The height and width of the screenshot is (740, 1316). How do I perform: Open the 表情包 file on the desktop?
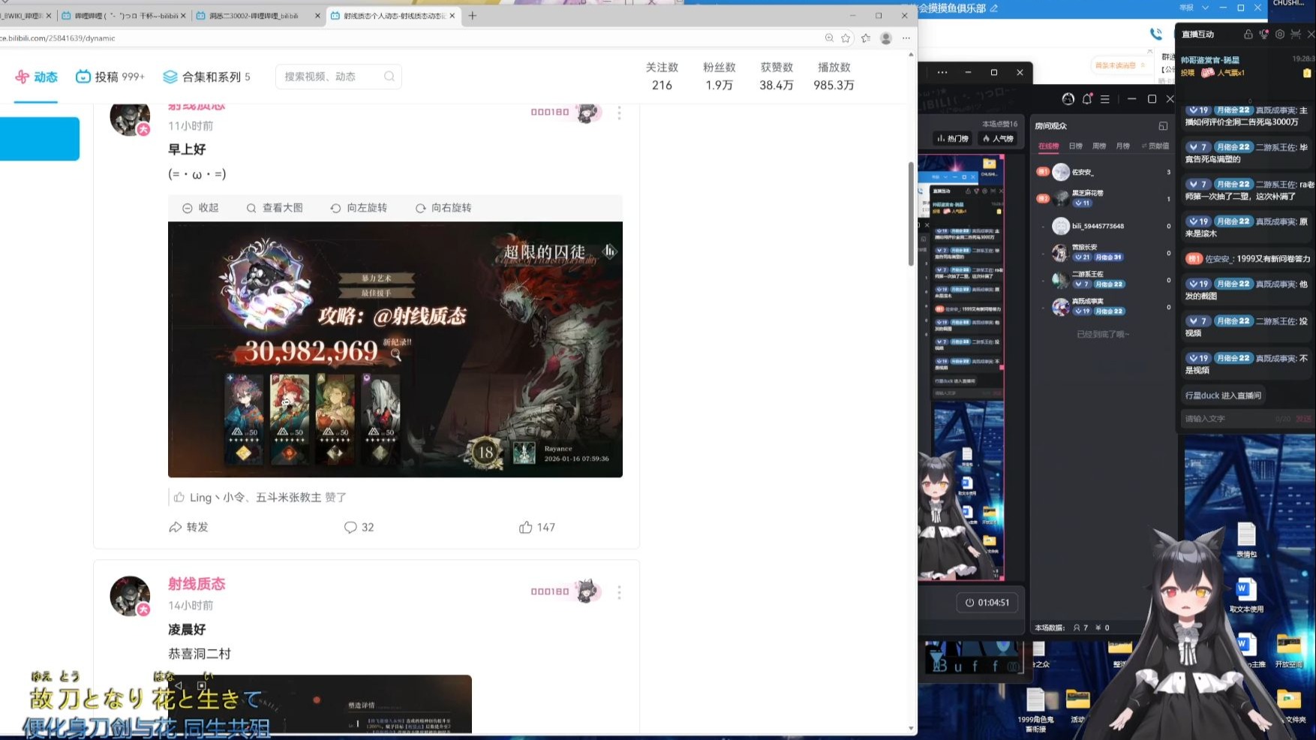coord(1246,540)
